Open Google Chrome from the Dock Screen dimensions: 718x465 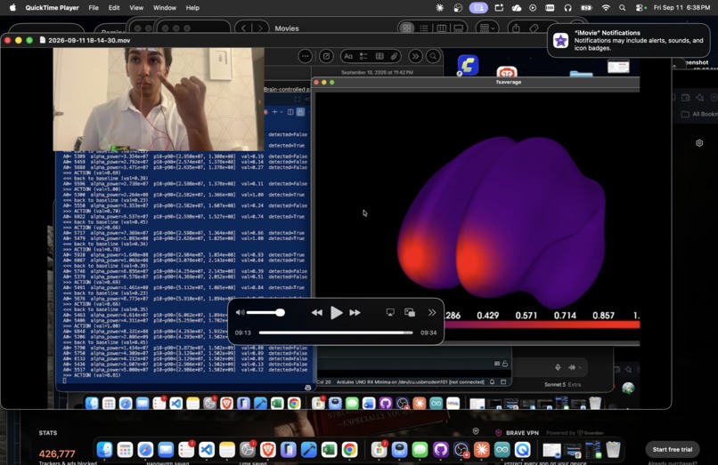click(349, 450)
